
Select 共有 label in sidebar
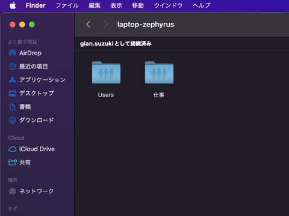[x=25, y=163]
